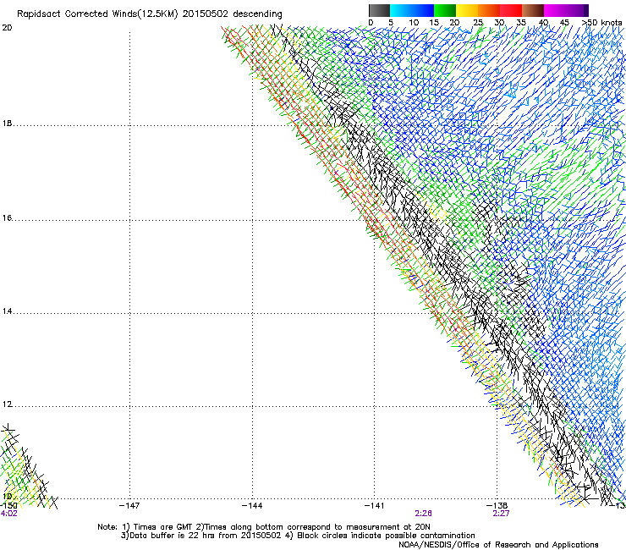The image size is (626, 550).
Task: Click latitude label 12
Action: click(x=7, y=404)
